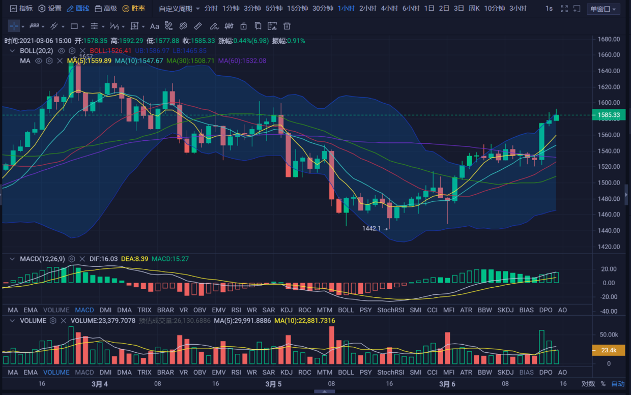Image resolution: width=631 pixels, height=395 pixels.
Task: Select the ruler measurement tool
Action: [x=198, y=26]
